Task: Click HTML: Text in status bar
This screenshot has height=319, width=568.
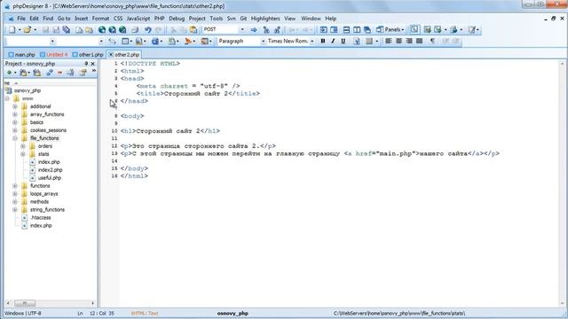Action: tap(145, 313)
